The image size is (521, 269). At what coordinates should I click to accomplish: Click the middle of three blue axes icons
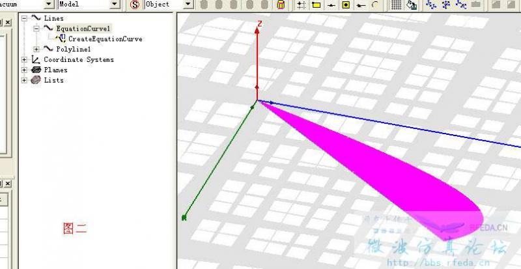[x=446, y=5]
